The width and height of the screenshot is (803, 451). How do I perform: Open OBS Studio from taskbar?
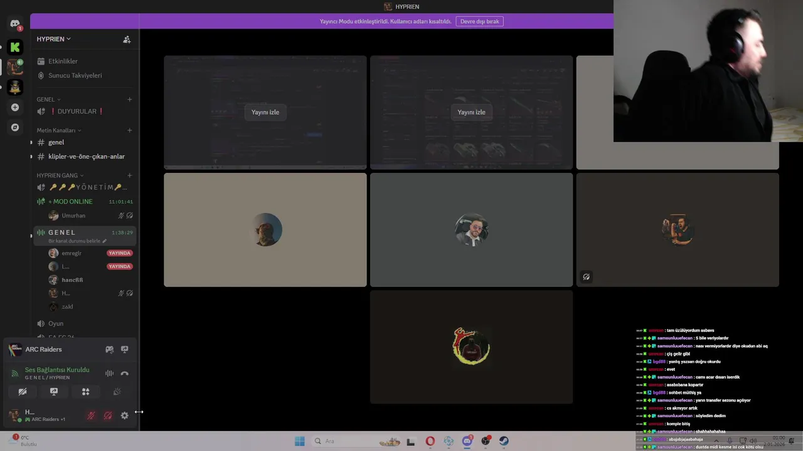tap(486, 441)
